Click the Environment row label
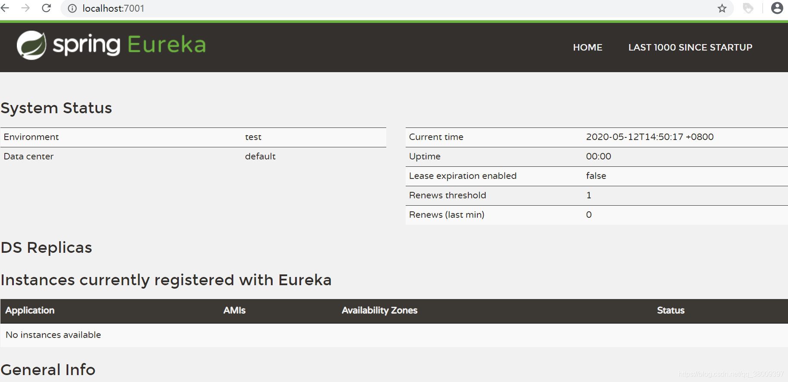The width and height of the screenshot is (788, 382). [31, 137]
